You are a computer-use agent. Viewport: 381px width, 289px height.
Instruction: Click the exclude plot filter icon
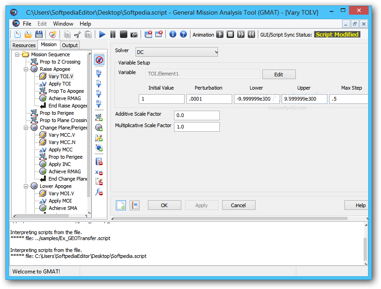(99, 182)
